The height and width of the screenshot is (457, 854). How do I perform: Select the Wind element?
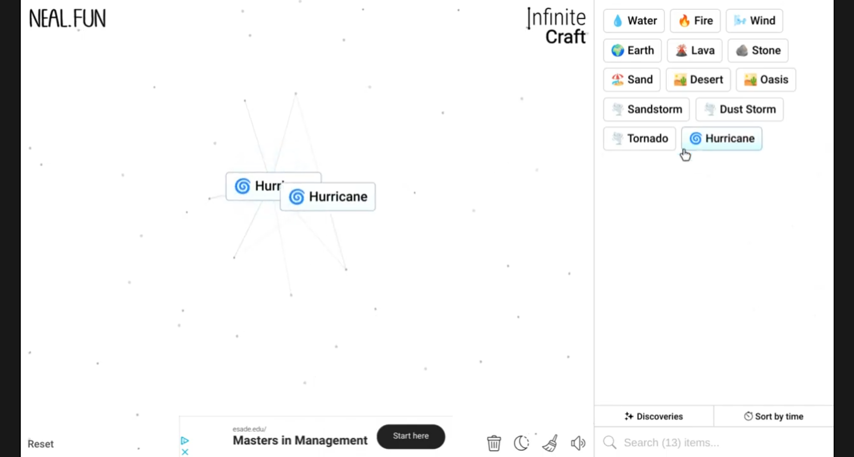coord(754,20)
